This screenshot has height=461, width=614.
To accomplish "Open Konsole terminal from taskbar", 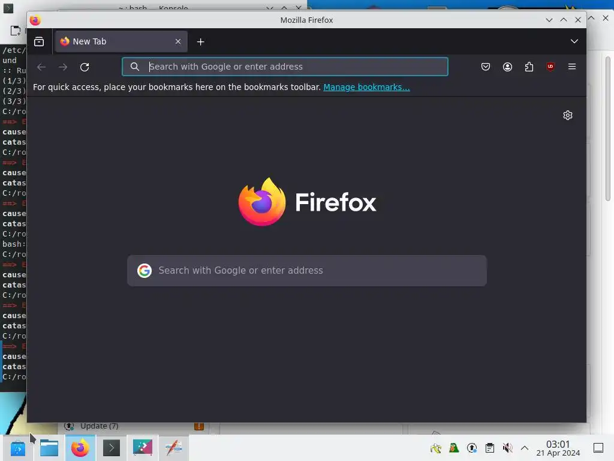I will [111, 448].
